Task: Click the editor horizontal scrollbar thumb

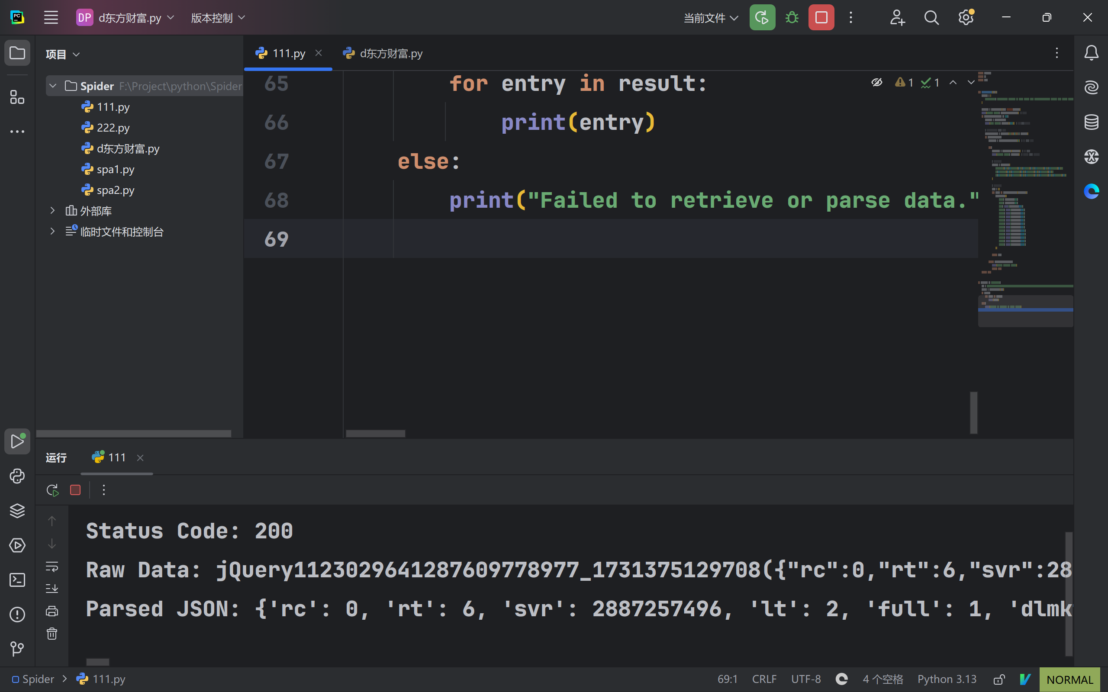Action: click(375, 433)
